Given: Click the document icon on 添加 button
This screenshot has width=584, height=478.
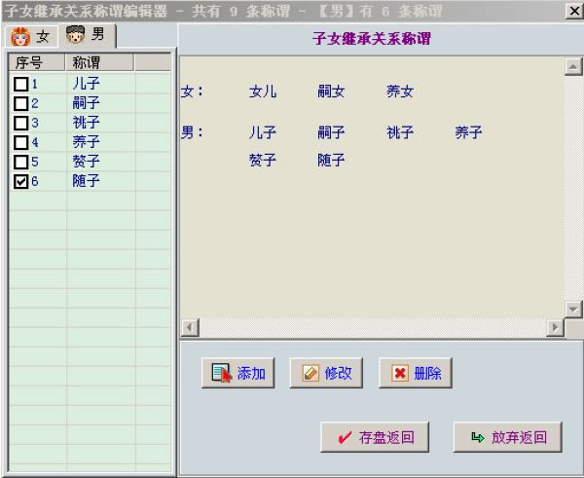Looking at the screenshot, I should tap(222, 373).
